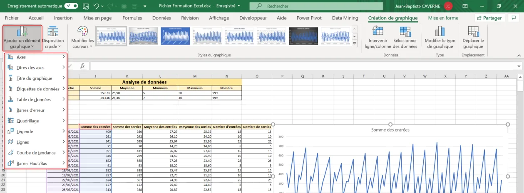Open the Étiquettes de données submenu

[35, 89]
